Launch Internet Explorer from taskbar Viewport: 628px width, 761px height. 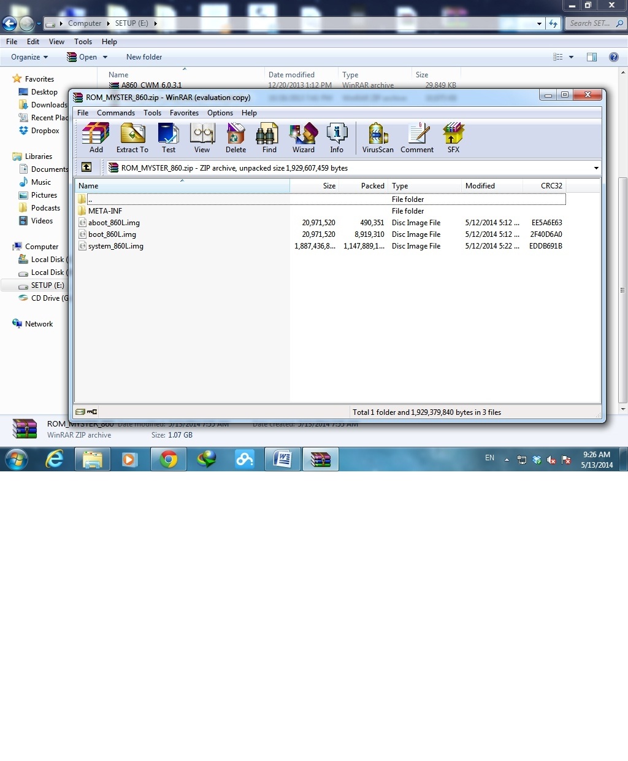click(x=55, y=459)
